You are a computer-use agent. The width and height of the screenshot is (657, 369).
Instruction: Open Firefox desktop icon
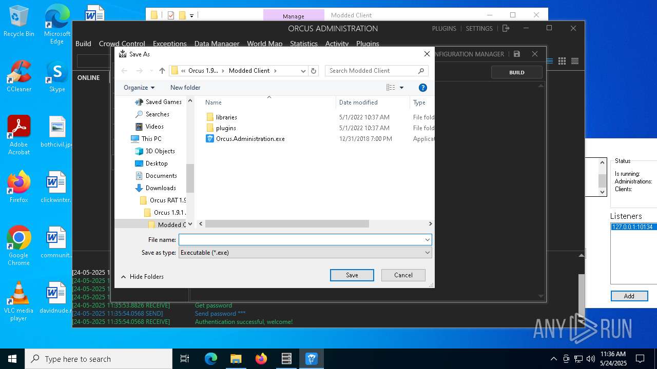coord(18,187)
